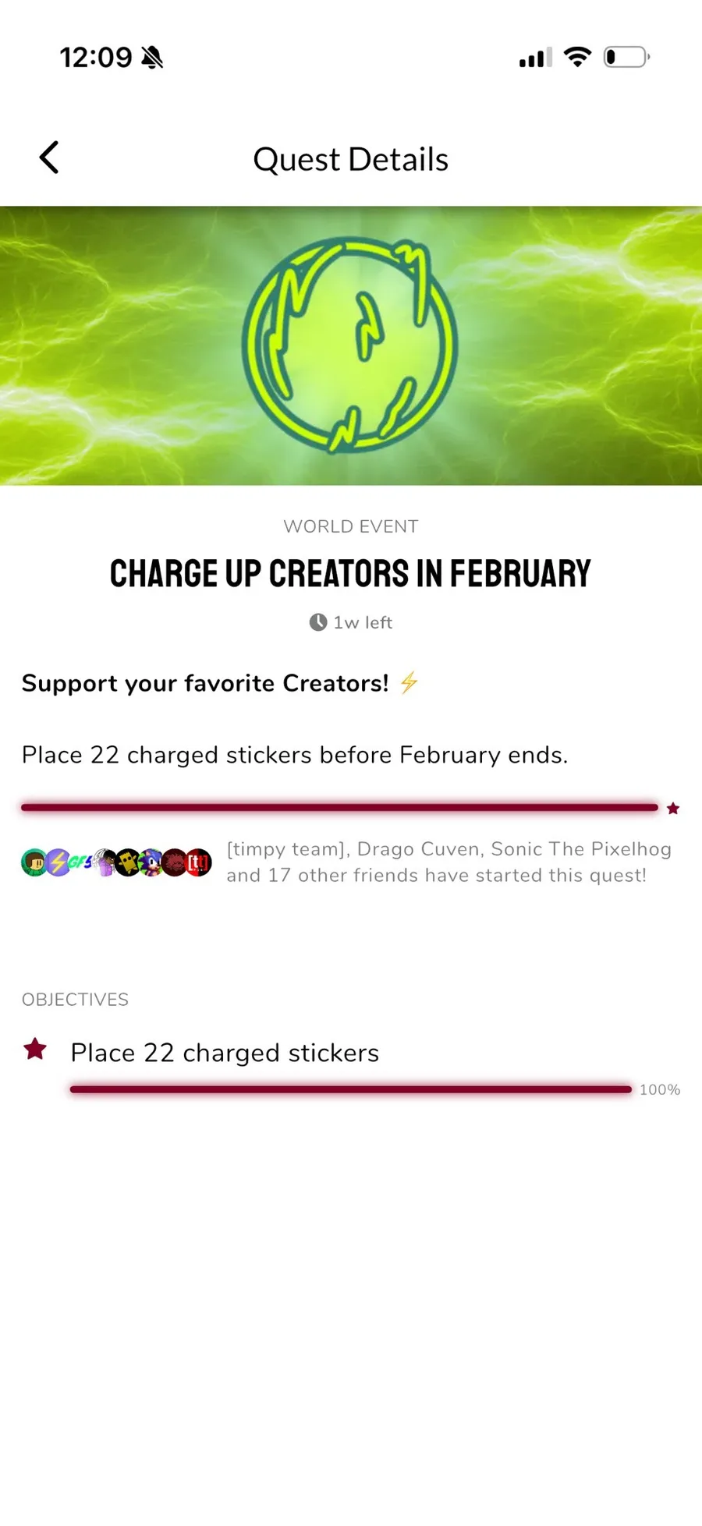Tap the Wi-Fi icon in status bar

(577, 57)
